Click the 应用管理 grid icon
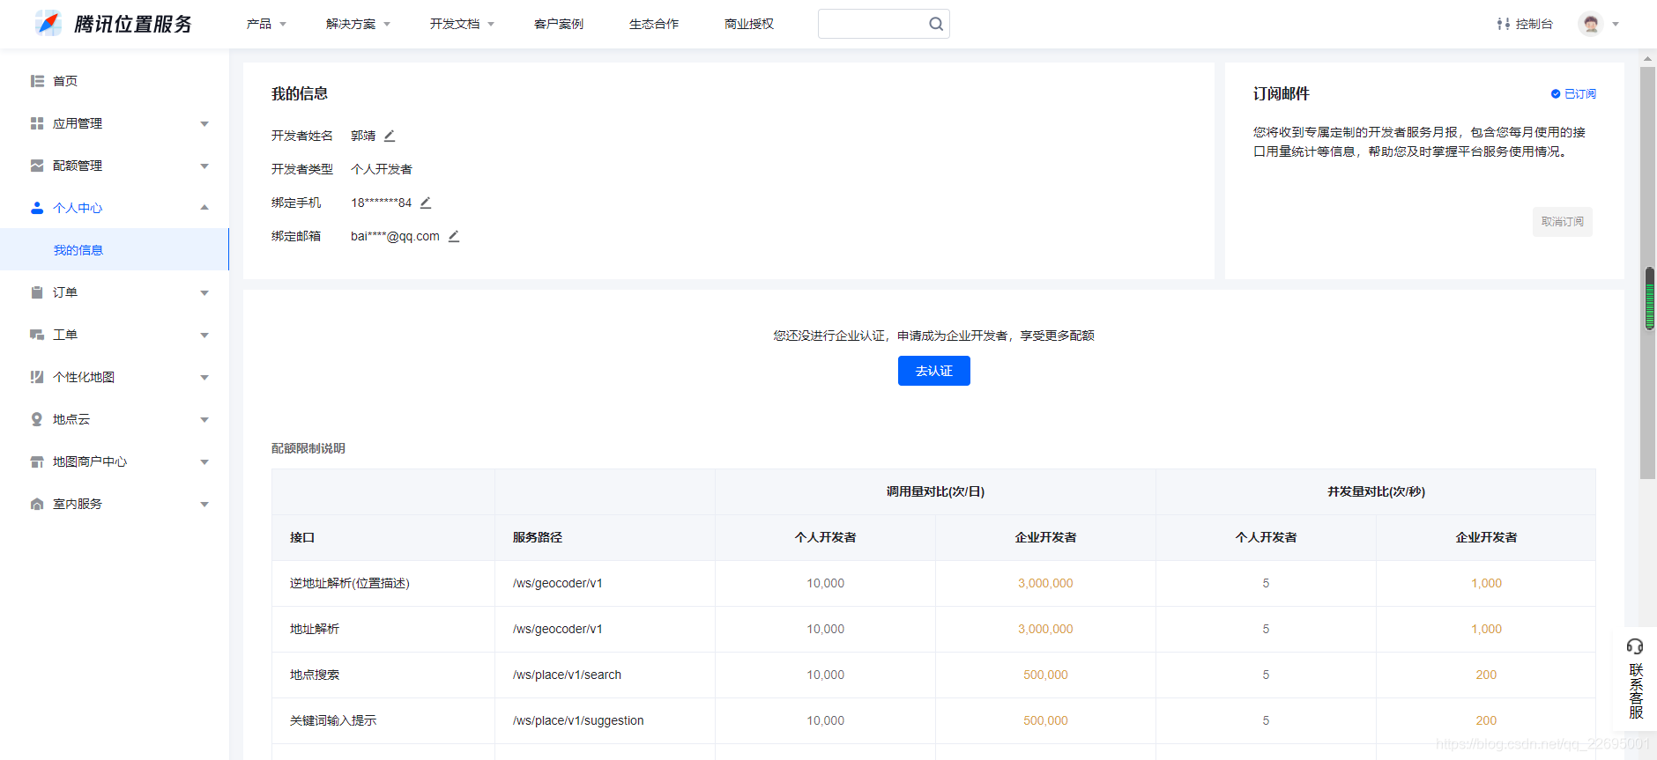 click(37, 123)
